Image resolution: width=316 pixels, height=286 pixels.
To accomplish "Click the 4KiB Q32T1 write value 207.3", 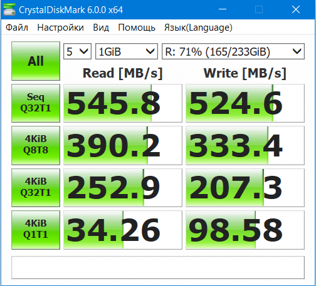I will click(245, 188).
